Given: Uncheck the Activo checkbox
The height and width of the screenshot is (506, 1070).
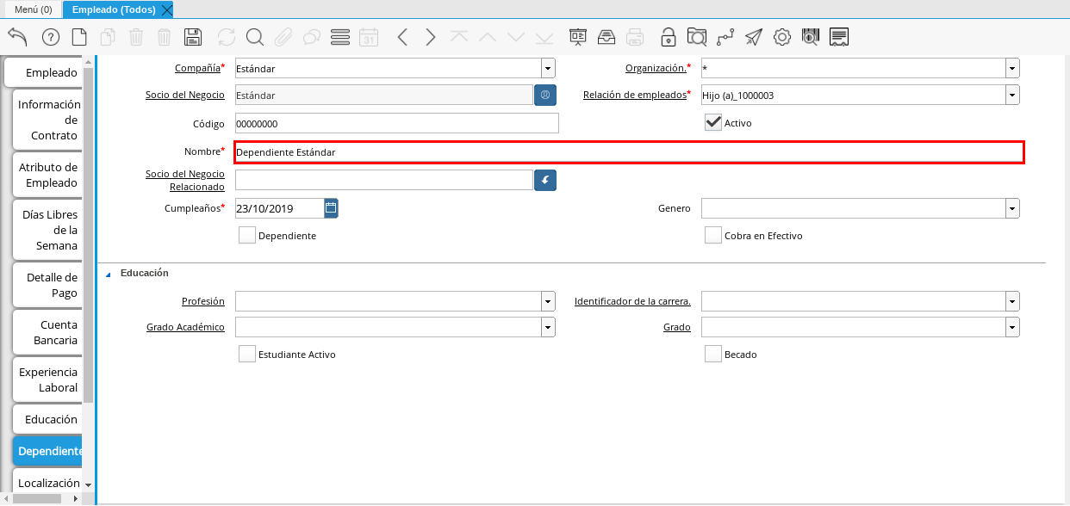Looking at the screenshot, I should (712, 122).
